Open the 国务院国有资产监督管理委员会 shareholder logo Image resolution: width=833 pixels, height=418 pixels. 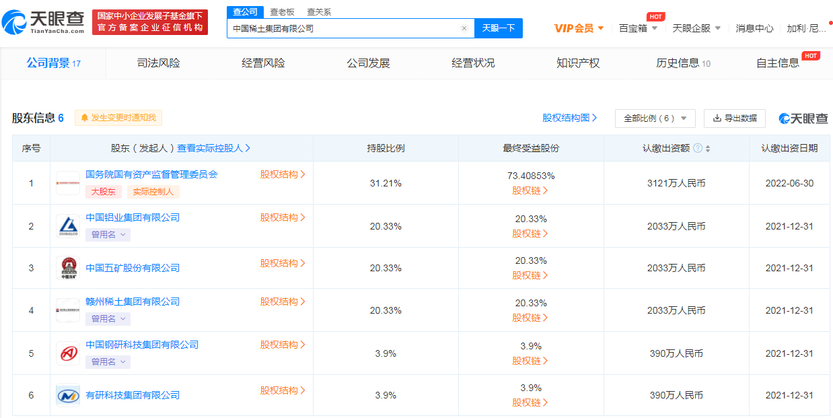click(x=67, y=183)
